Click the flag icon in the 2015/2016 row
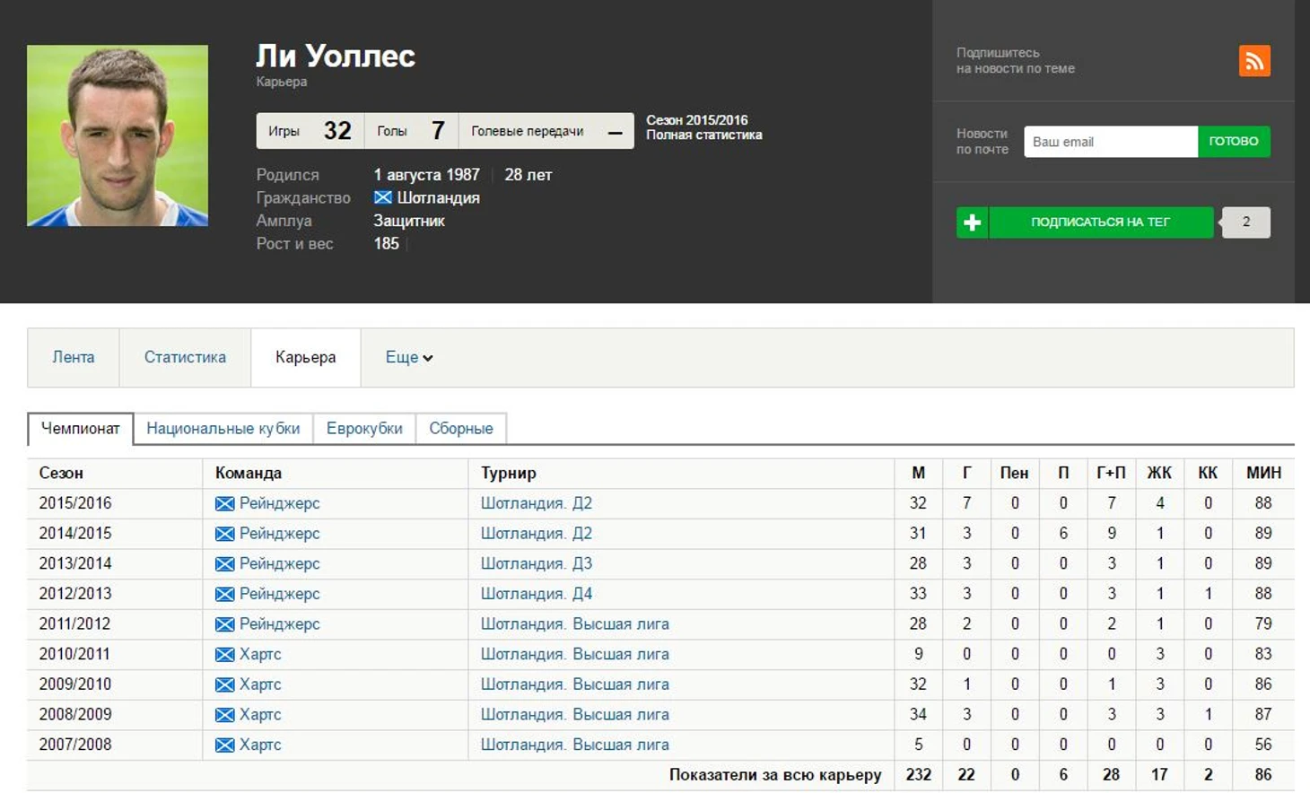 coord(224,504)
